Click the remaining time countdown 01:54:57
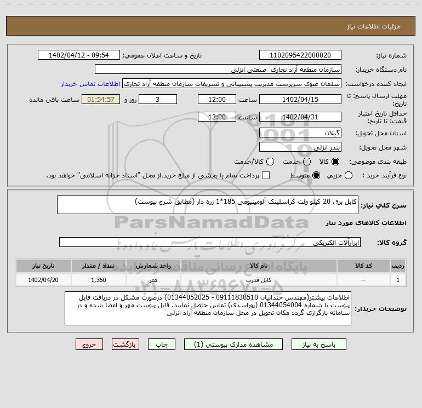The image size is (422, 408). point(101,99)
